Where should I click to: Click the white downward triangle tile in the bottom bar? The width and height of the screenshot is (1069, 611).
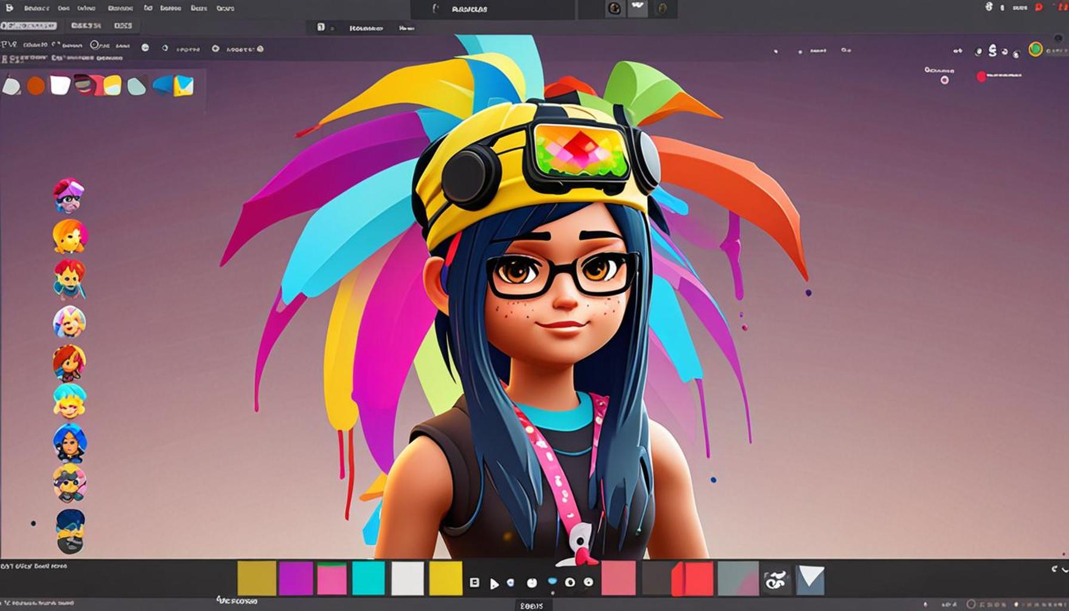coord(811,578)
